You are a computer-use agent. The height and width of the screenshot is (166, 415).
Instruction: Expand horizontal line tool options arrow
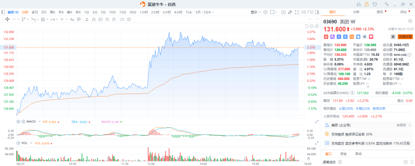(x=18, y=19)
